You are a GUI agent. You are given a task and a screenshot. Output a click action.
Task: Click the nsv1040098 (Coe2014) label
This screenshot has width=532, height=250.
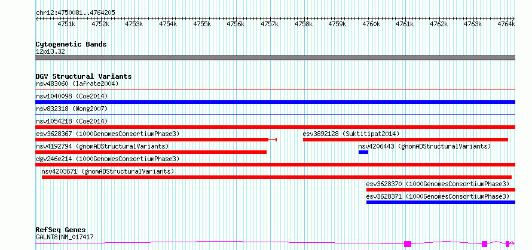72,96
